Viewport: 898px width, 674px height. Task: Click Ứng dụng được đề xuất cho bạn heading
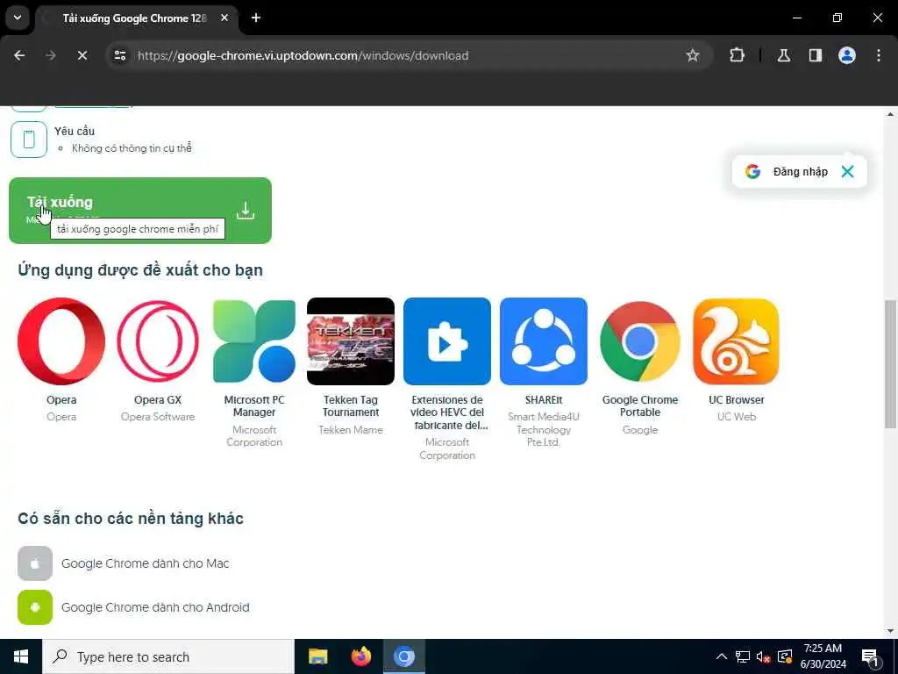point(140,270)
